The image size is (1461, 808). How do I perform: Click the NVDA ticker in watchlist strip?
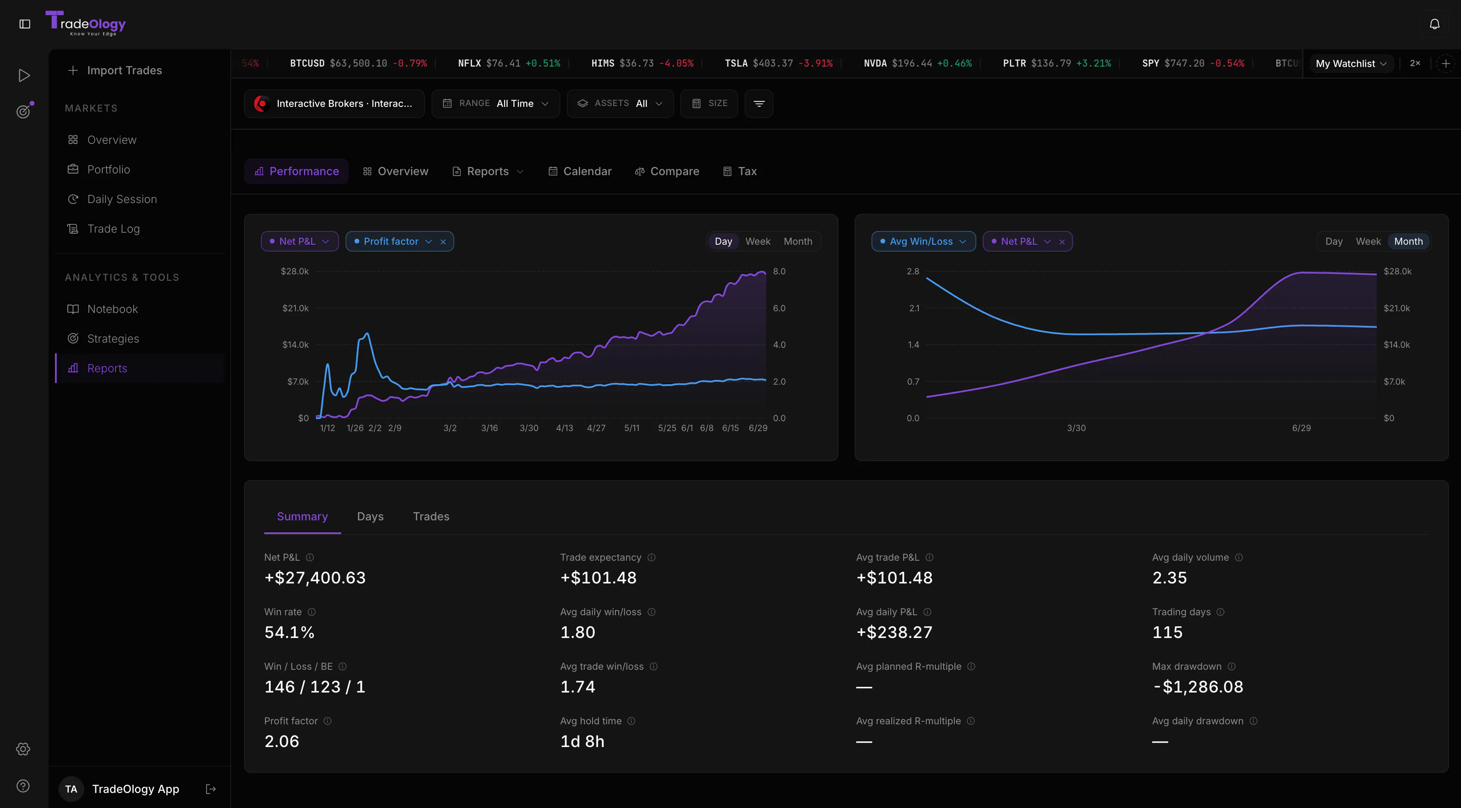point(918,64)
